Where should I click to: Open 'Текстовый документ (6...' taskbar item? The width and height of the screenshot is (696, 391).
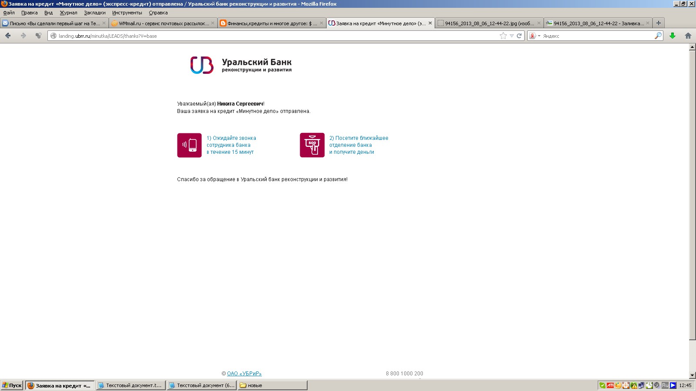tap(202, 385)
